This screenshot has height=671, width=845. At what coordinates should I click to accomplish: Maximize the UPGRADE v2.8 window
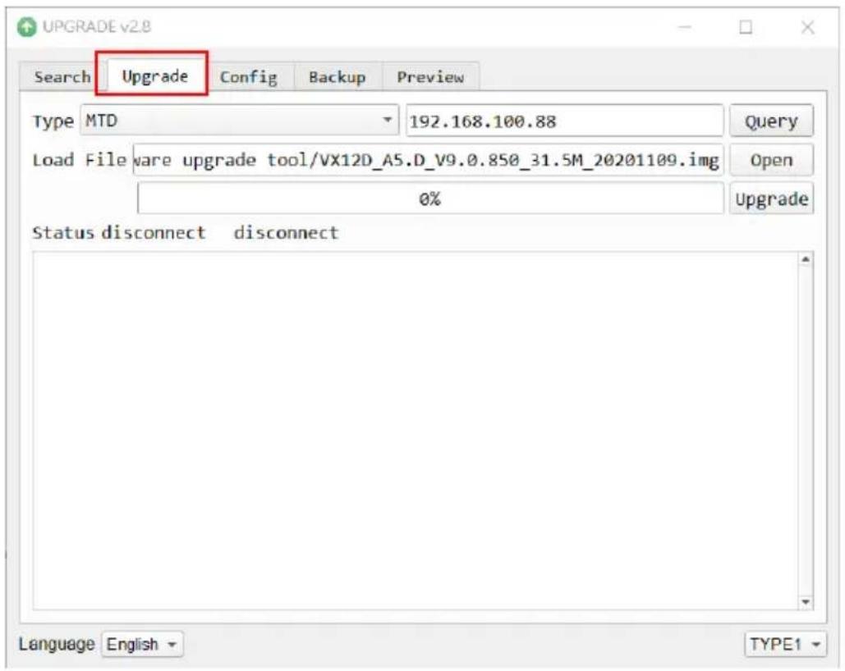point(746,26)
